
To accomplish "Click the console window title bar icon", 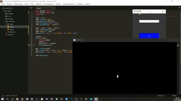I will coord(75,40).
